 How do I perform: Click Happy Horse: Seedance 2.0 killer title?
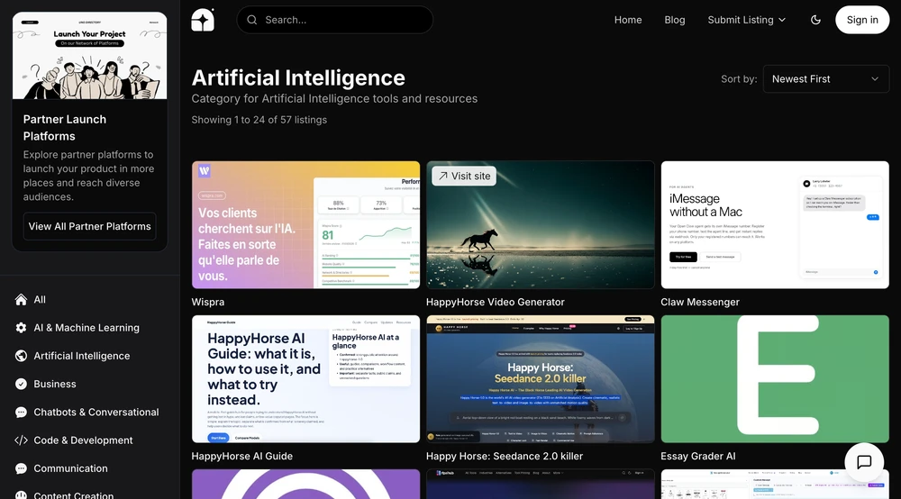[505, 456]
